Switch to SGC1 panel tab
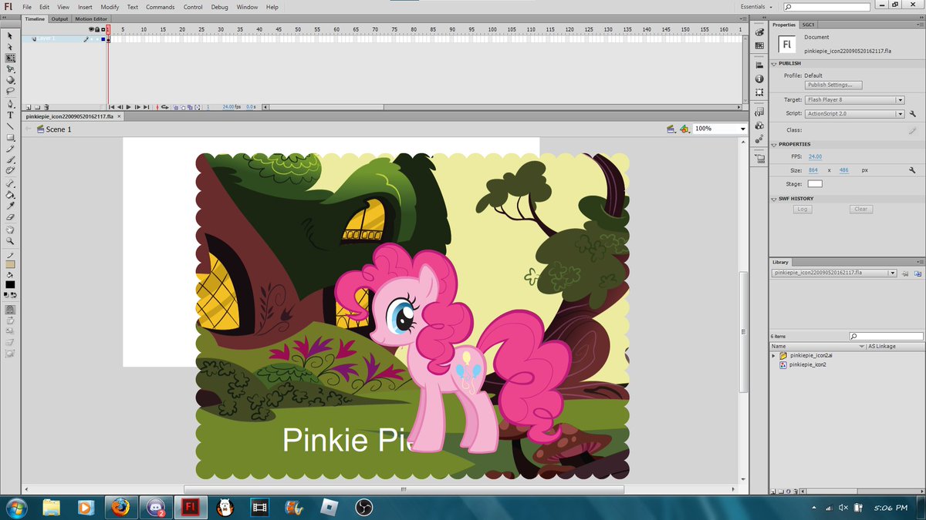 point(808,25)
